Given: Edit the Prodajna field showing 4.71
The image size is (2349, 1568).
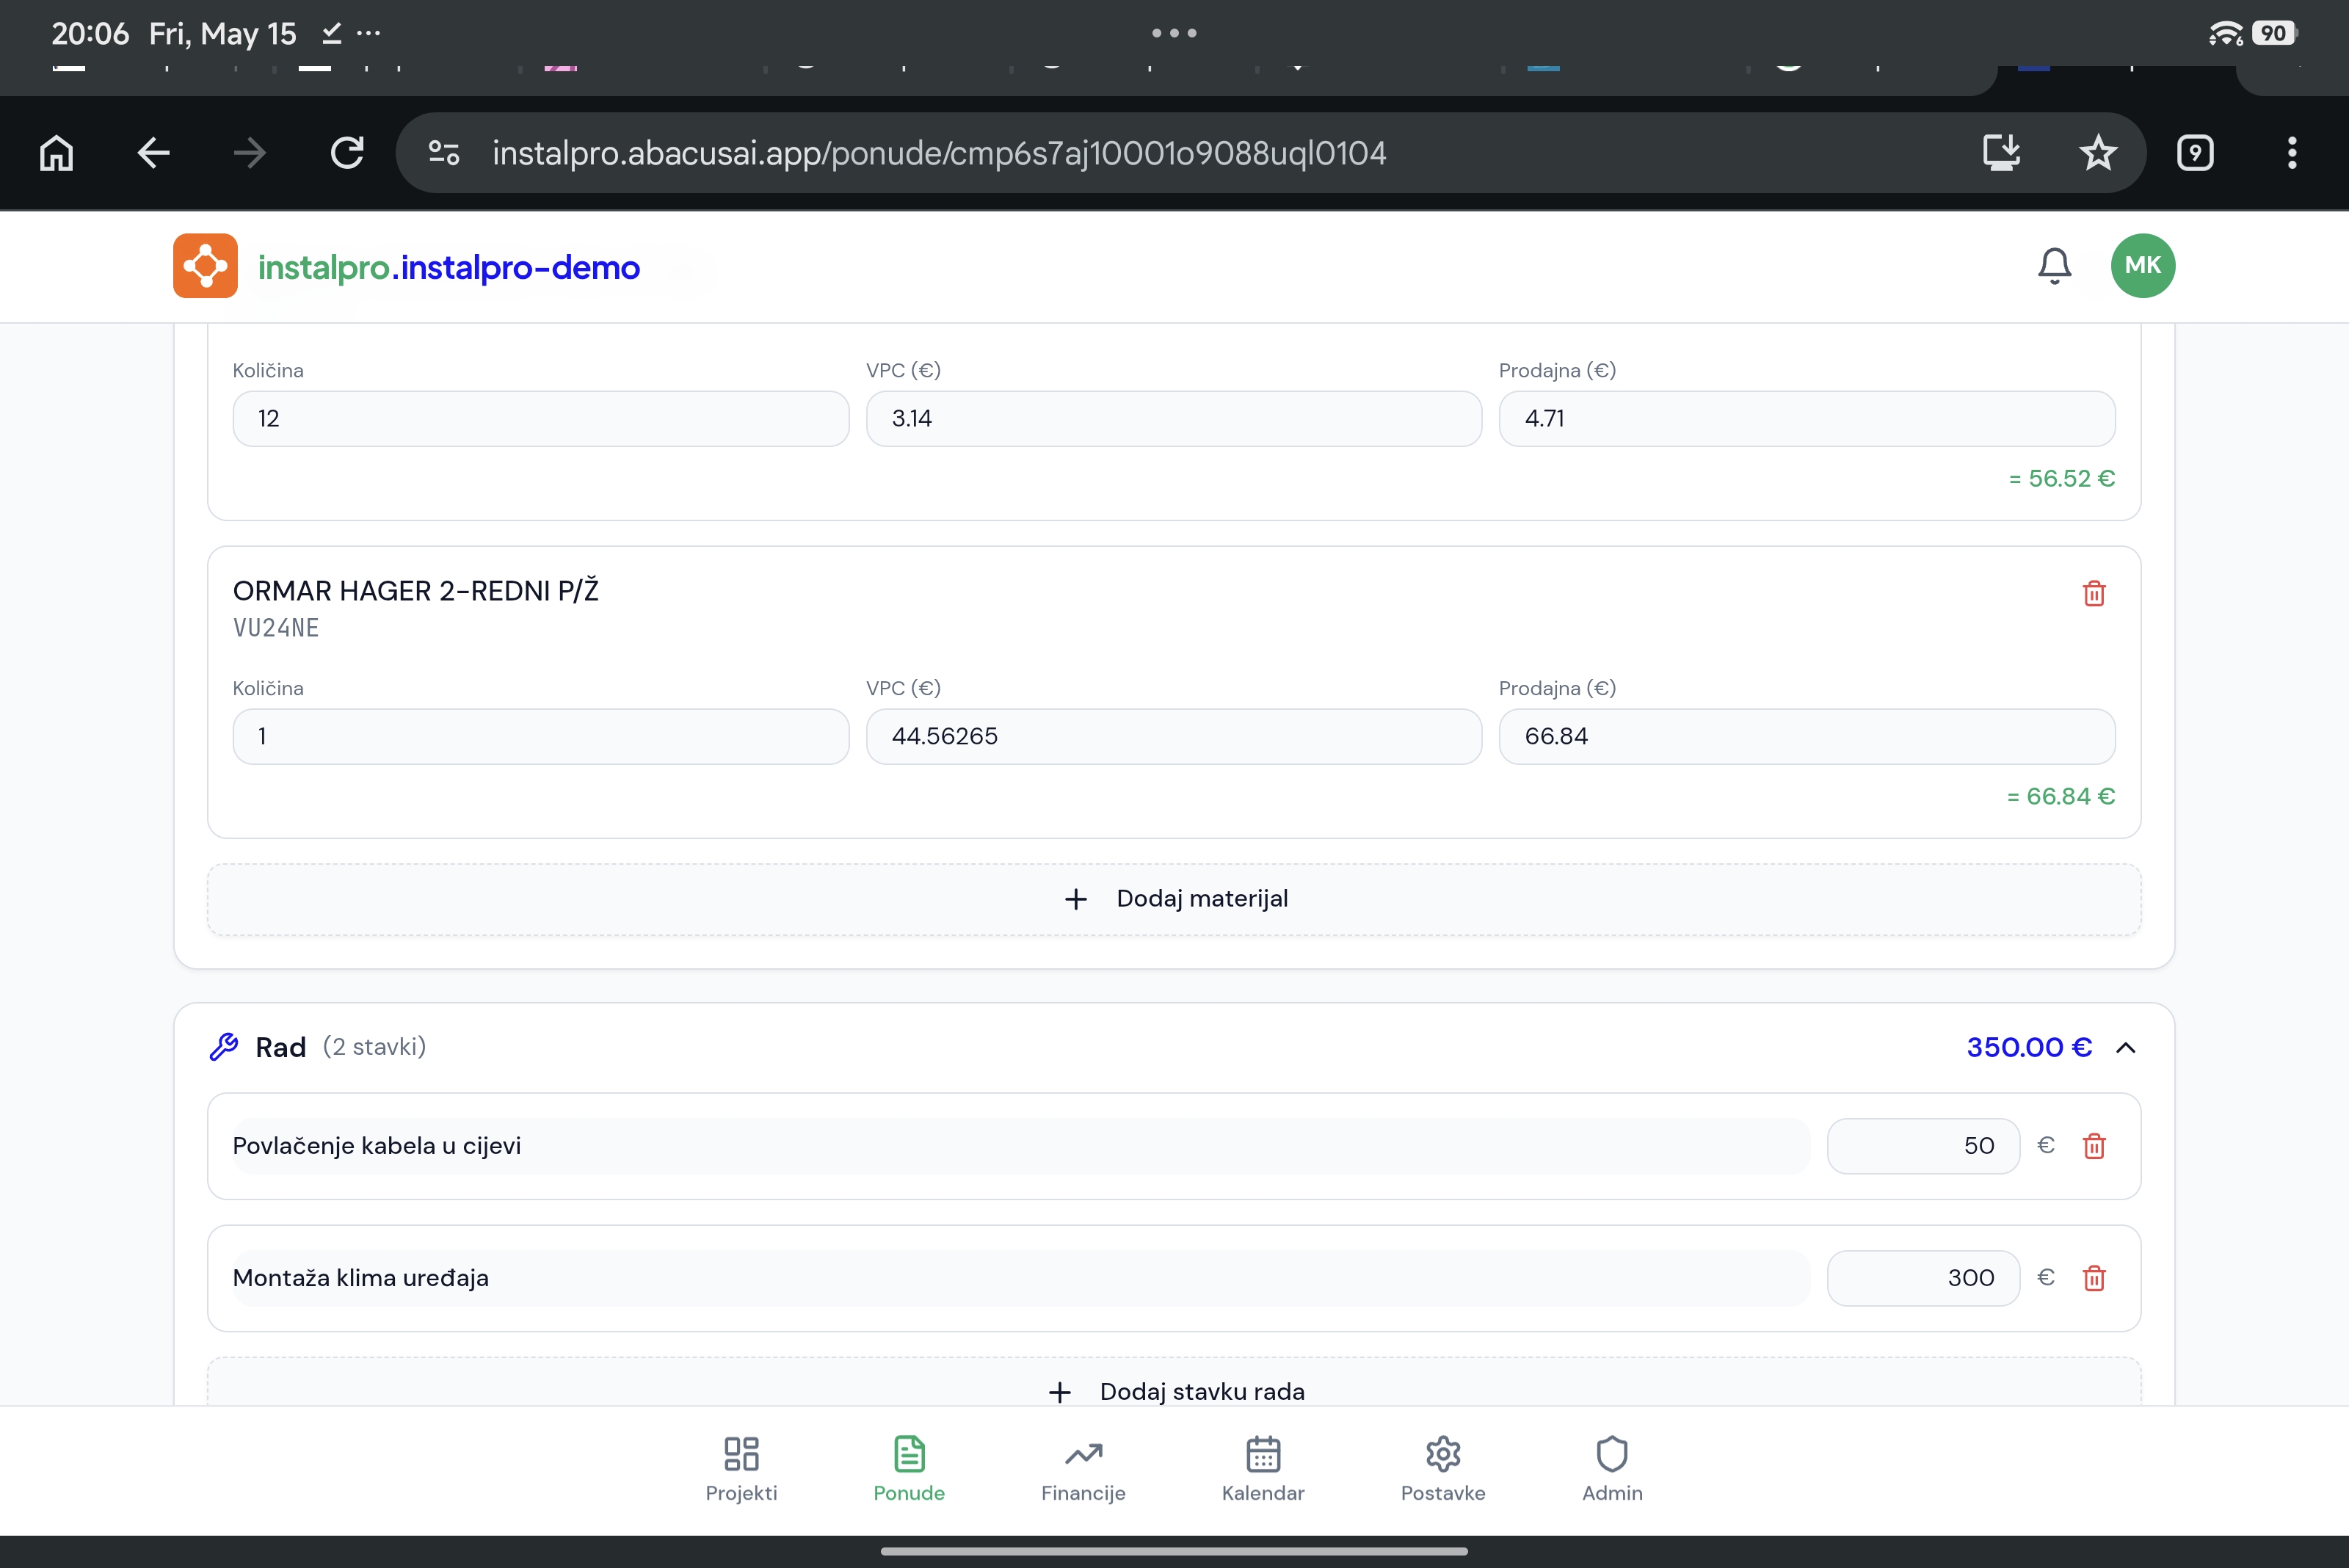Looking at the screenshot, I should click(1807, 419).
